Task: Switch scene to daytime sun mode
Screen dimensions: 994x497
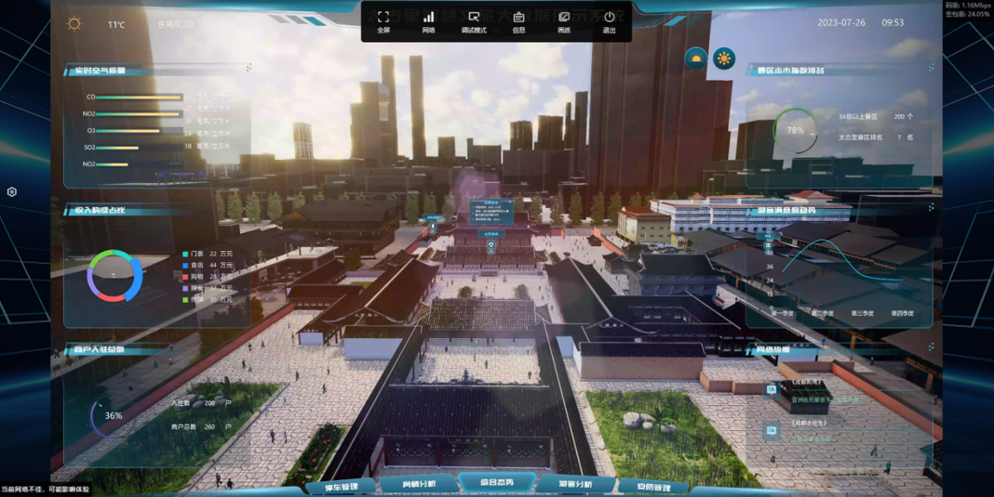Action: click(724, 59)
